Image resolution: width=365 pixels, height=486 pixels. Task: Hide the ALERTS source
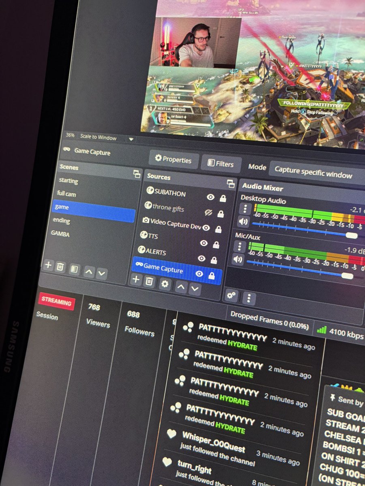click(x=202, y=258)
